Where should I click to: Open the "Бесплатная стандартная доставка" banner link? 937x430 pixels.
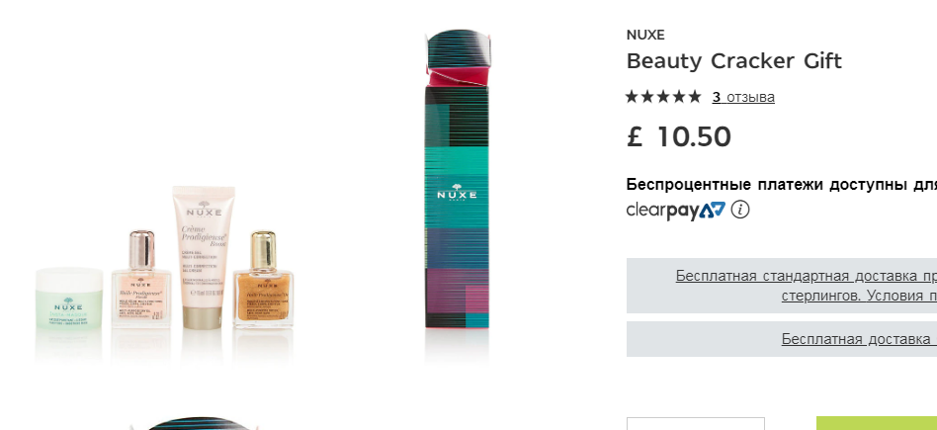[x=807, y=286]
